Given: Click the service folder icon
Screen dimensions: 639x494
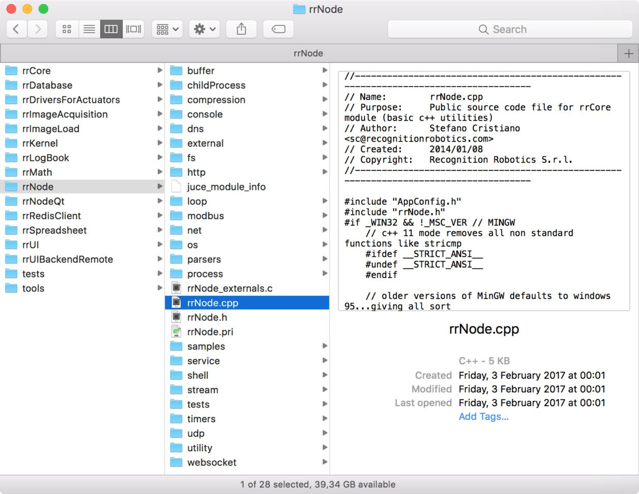Looking at the screenshot, I should [x=176, y=361].
